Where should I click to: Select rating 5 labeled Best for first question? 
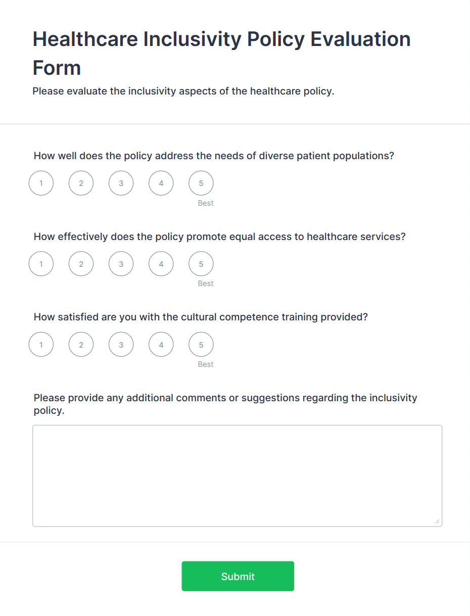click(x=201, y=183)
